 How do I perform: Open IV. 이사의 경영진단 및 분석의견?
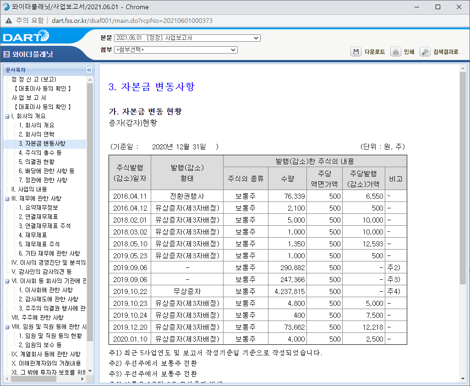(x=49, y=262)
